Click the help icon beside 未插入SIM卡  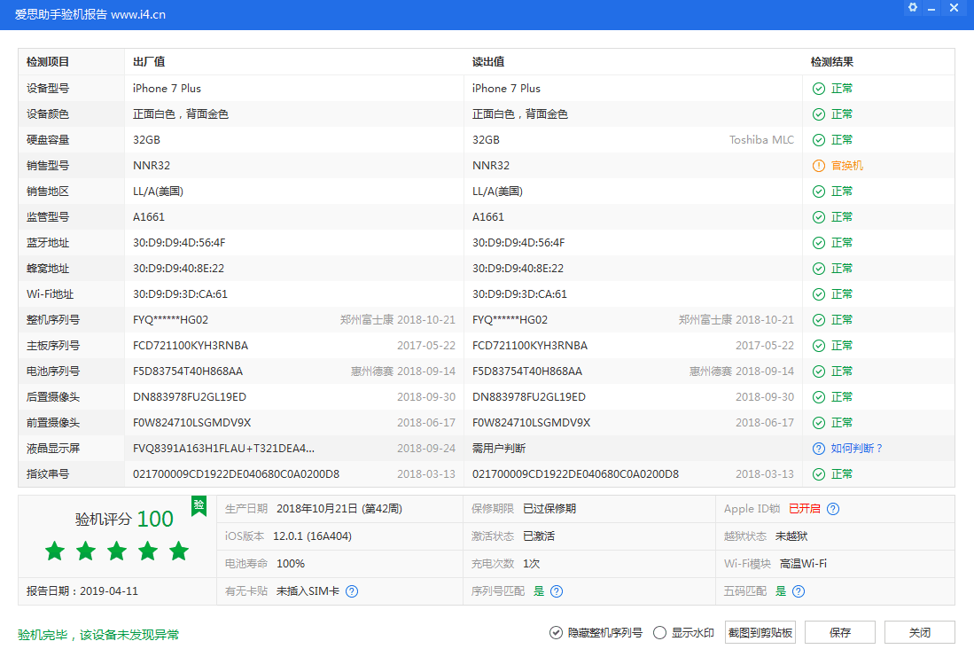pyautogui.click(x=352, y=591)
